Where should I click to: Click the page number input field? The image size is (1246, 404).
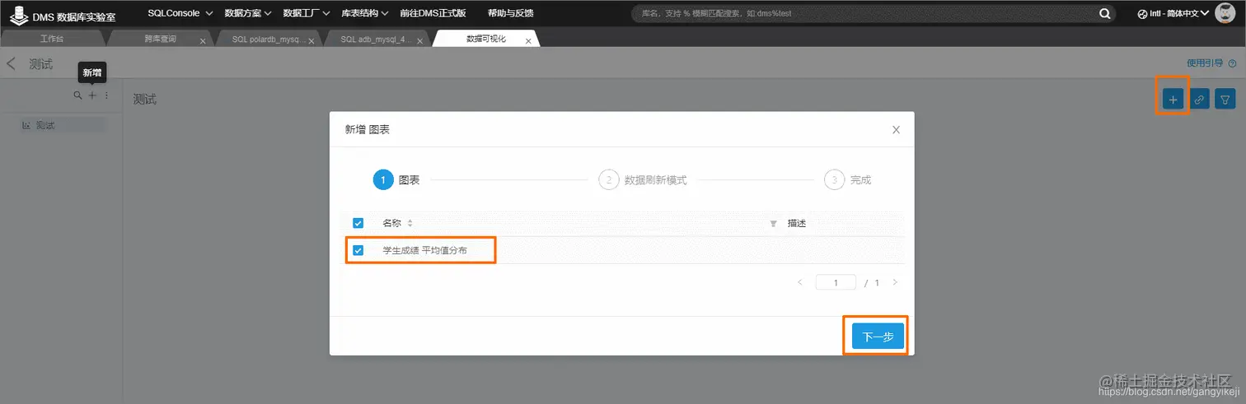pyautogui.click(x=836, y=282)
